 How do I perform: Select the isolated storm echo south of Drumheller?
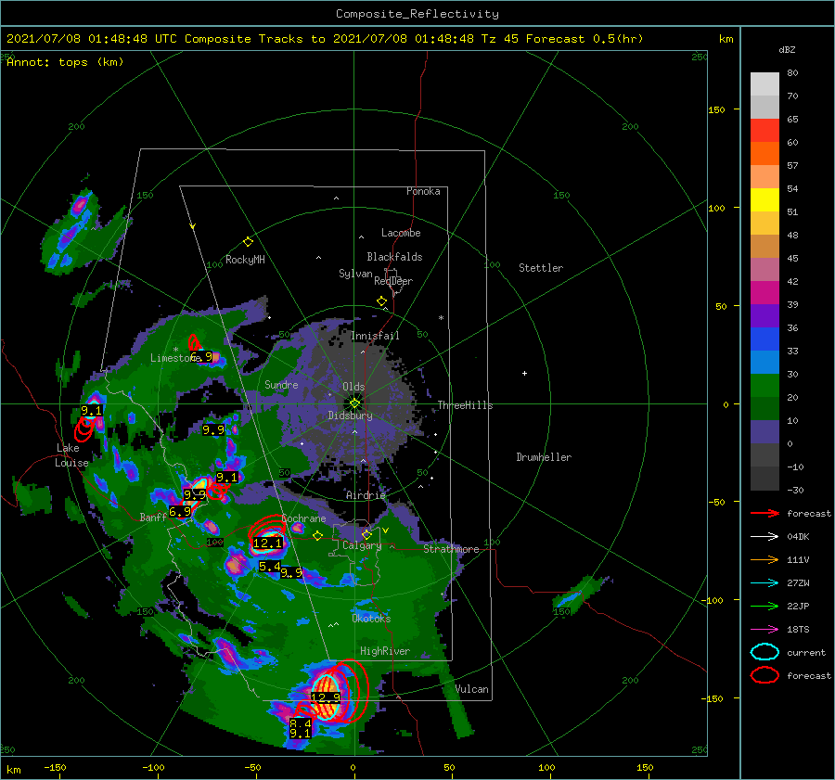pyautogui.click(x=581, y=594)
